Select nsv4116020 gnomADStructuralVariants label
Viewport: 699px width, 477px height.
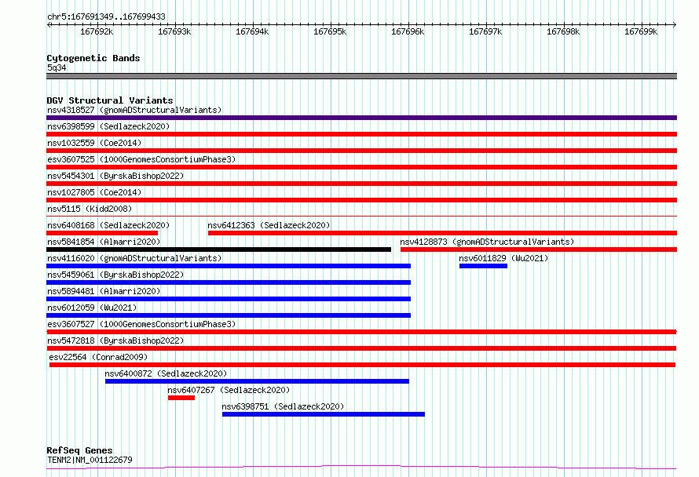pyautogui.click(x=134, y=258)
